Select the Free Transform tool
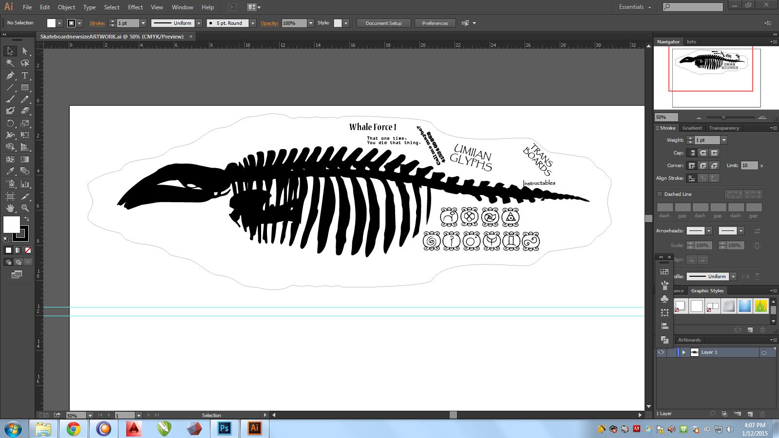779x438 pixels. pos(25,135)
